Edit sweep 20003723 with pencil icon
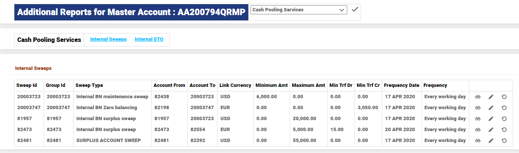519x153 pixels. 491,97
